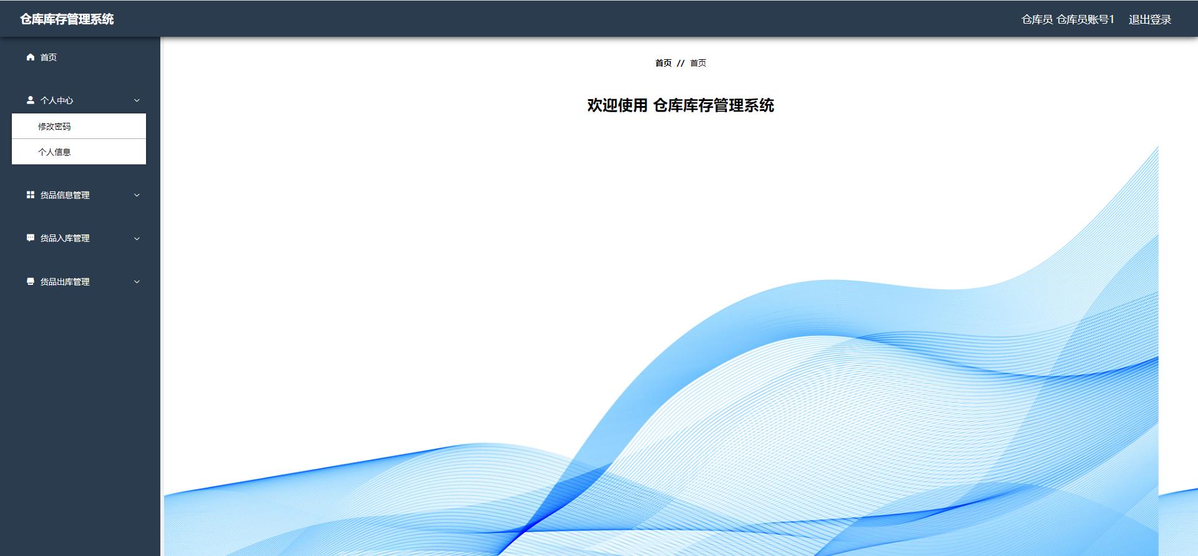
Task: Select the 货品出库管理 menu label
Action: click(x=65, y=282)
